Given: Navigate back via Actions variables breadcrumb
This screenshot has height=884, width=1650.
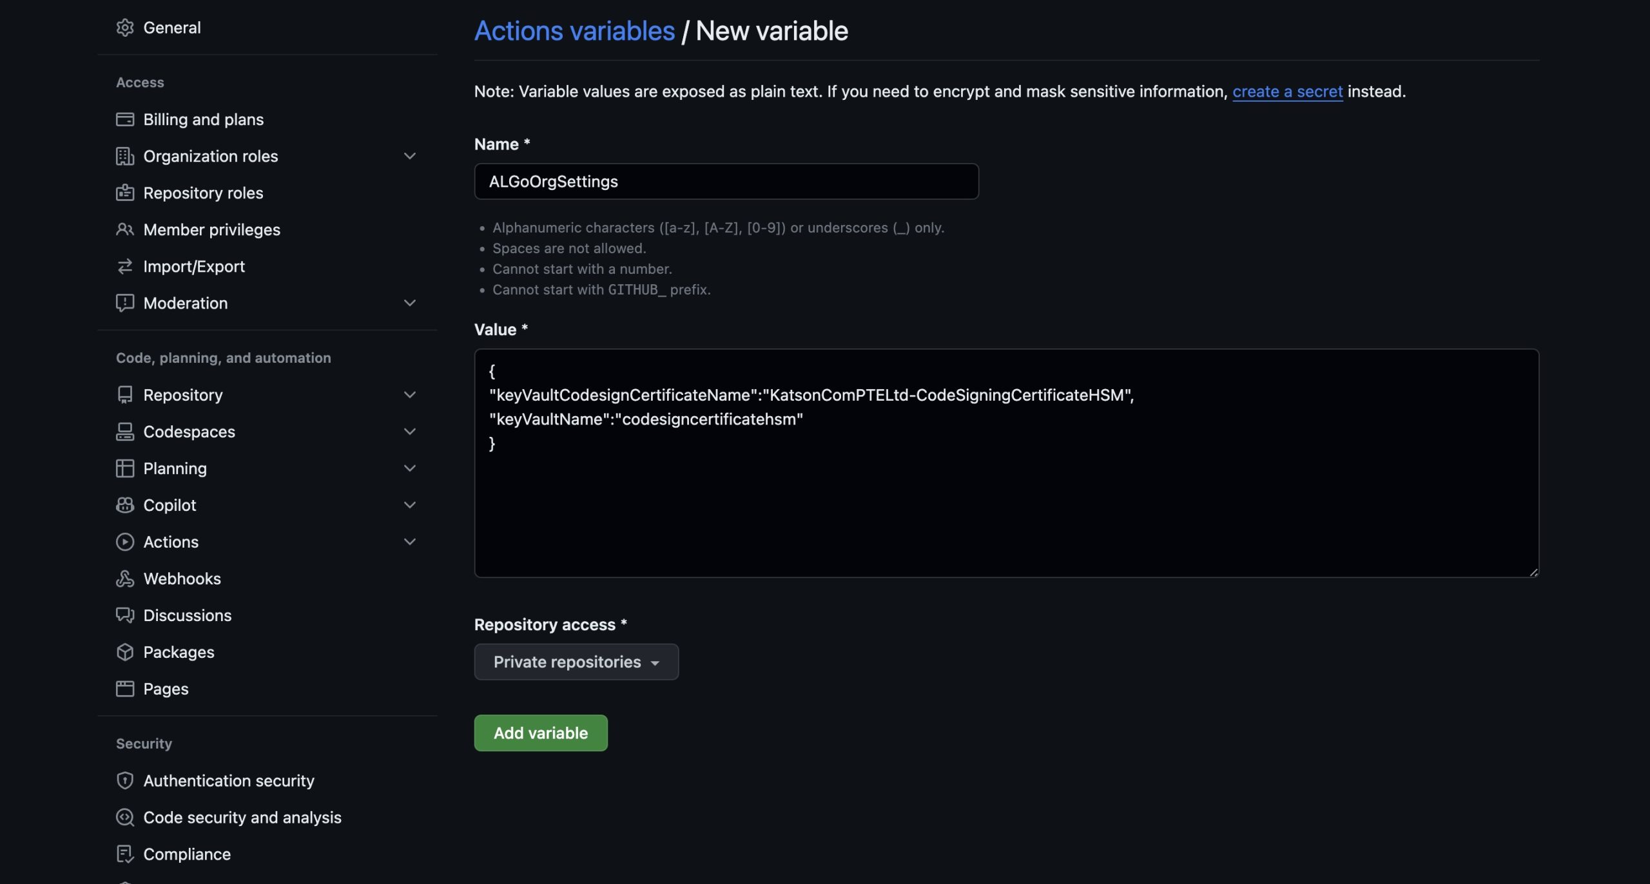Looking at the screenshot, I should [x=574, y=31].
